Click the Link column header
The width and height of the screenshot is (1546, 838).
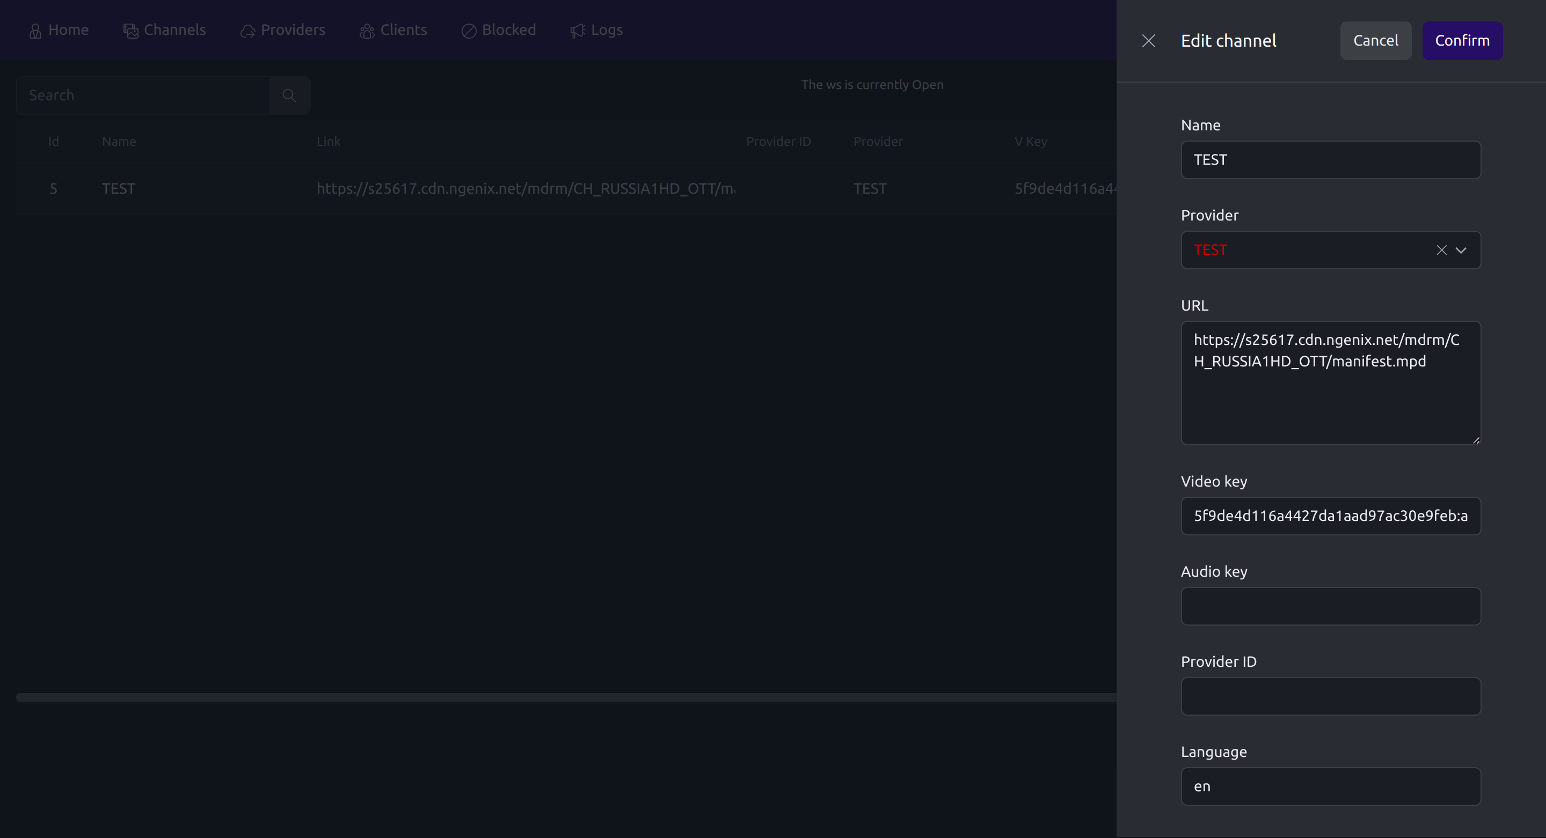(x=329, y=142)
